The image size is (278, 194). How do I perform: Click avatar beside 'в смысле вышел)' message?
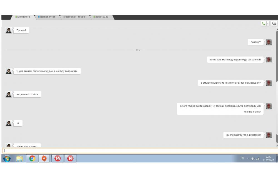(x=269, y=83)
